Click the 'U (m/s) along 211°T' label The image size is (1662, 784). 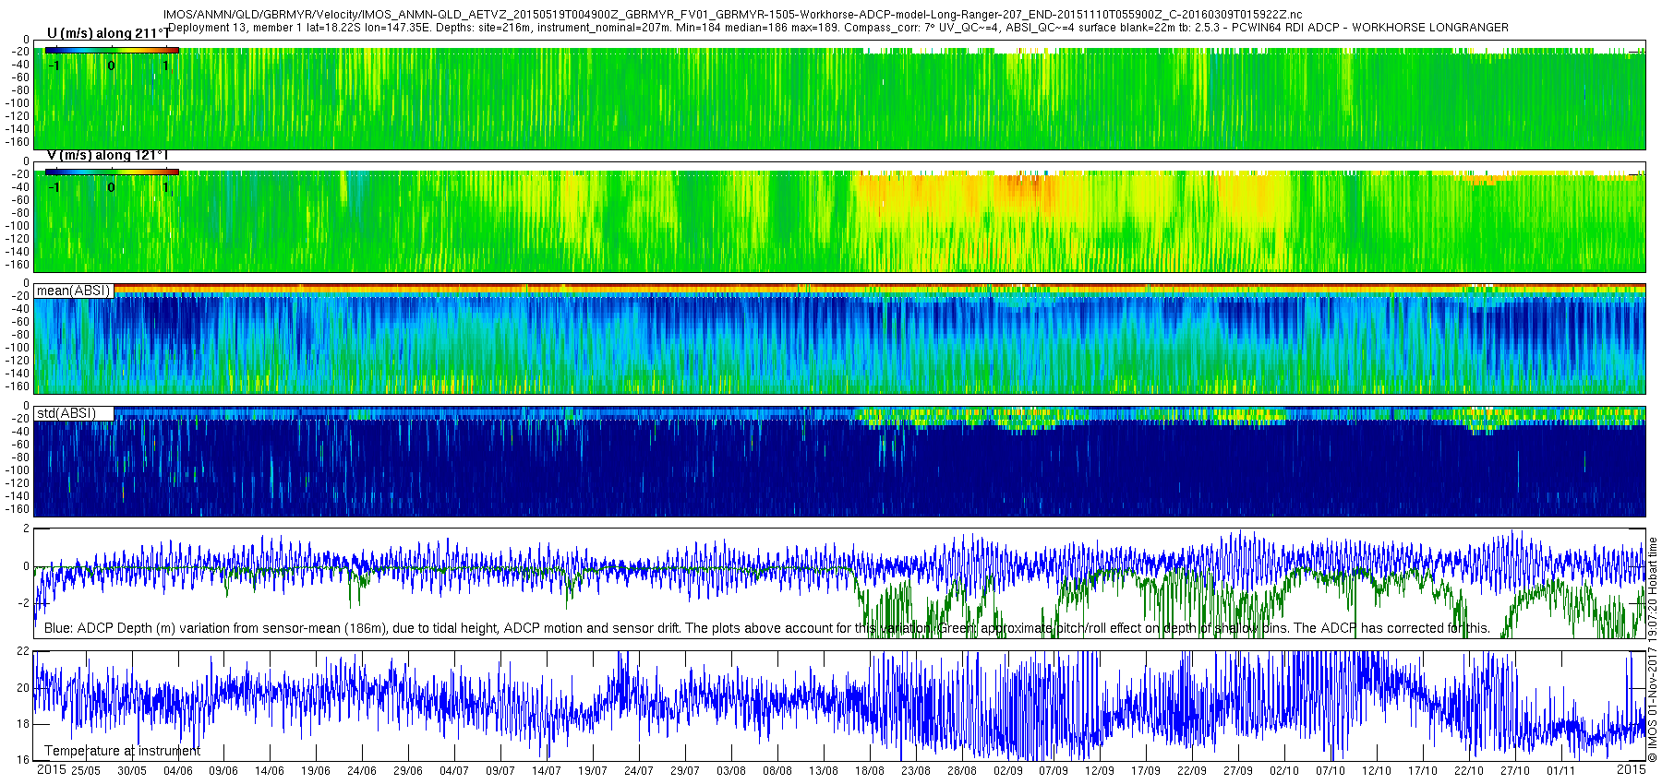[x=108, y=34]
